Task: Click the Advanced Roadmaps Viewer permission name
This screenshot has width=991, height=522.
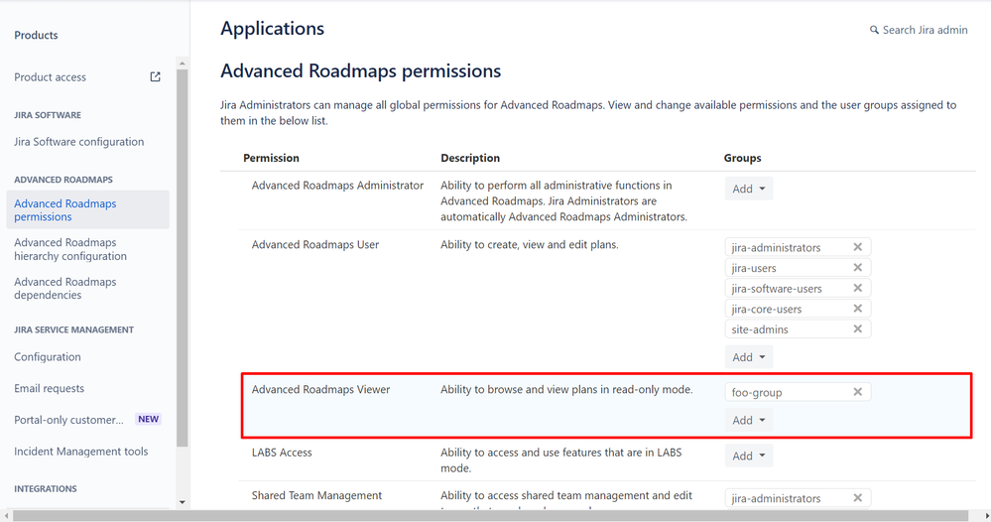Action: pos(320,389)
